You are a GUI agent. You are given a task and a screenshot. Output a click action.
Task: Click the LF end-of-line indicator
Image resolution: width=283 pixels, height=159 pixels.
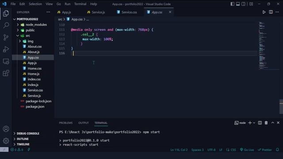221,150
